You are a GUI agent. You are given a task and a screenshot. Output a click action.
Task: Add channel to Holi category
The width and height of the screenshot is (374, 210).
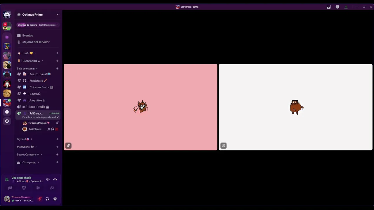coord(57,53)
